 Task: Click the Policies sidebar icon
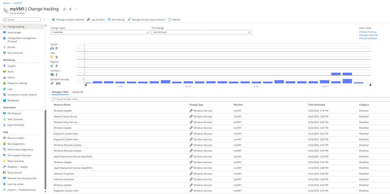click(x=5, y=47)
